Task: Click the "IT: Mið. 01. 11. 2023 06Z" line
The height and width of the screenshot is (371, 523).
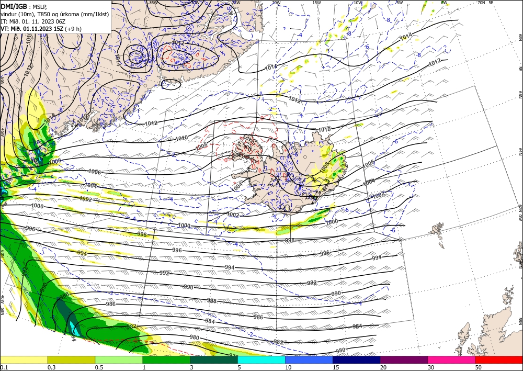Action: [x=33, y=21]
